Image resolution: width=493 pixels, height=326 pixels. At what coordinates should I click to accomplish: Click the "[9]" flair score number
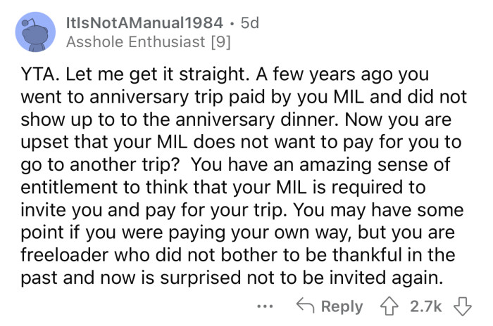(218, 41)
